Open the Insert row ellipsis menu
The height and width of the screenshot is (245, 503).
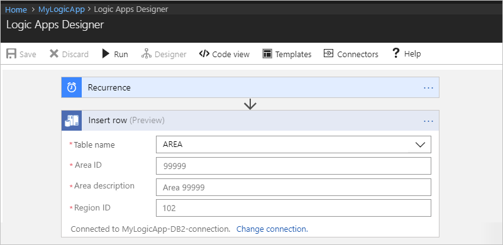pos(429,121)
